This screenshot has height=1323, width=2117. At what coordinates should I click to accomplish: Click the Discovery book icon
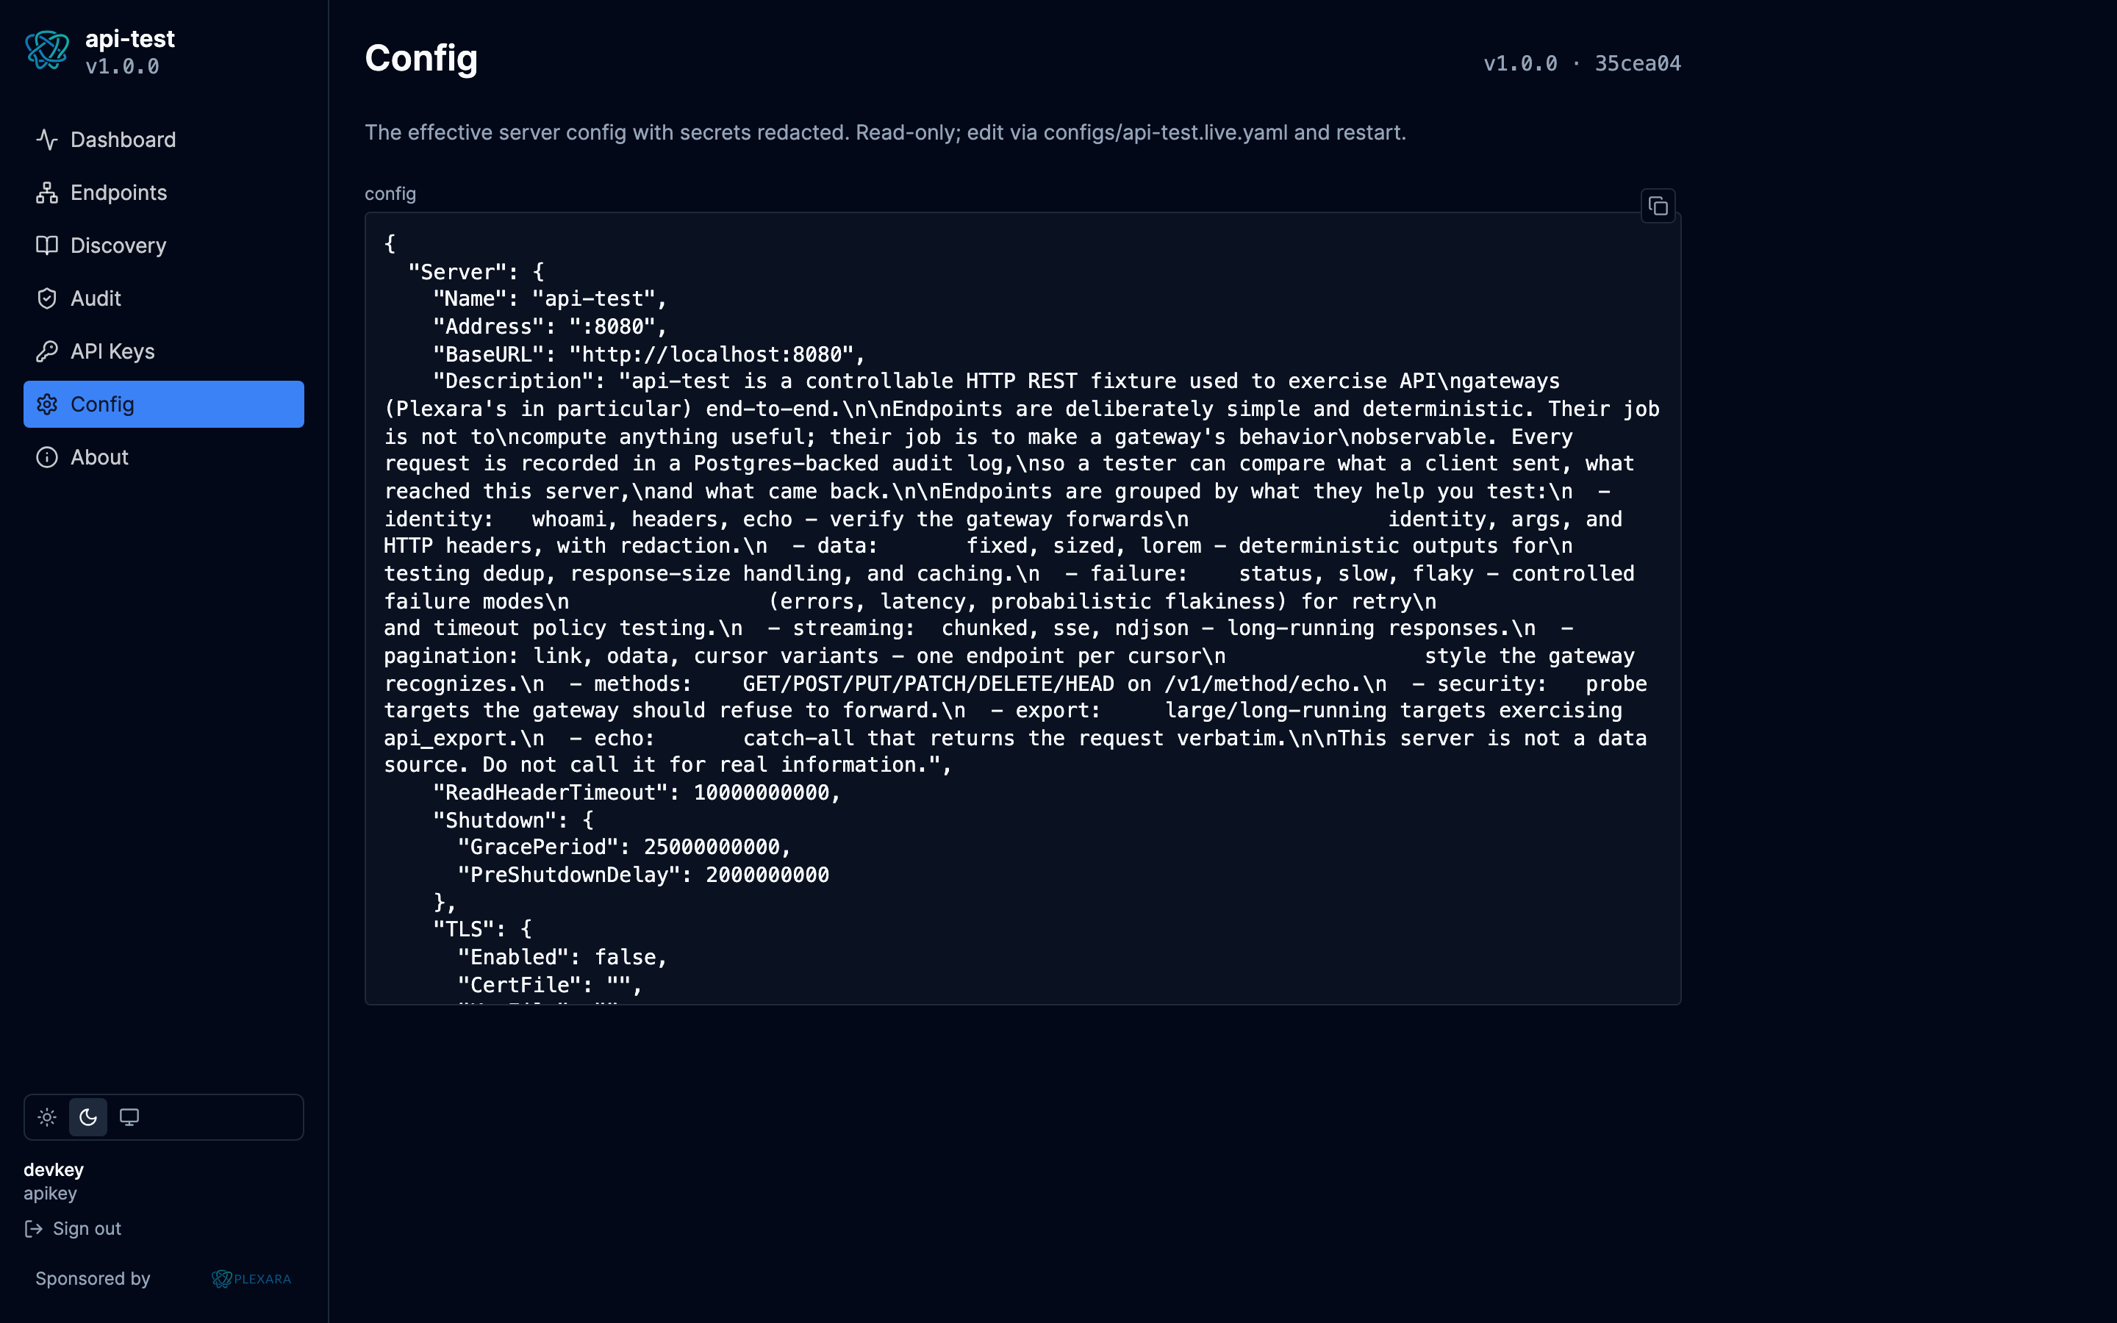coord(47,246)
